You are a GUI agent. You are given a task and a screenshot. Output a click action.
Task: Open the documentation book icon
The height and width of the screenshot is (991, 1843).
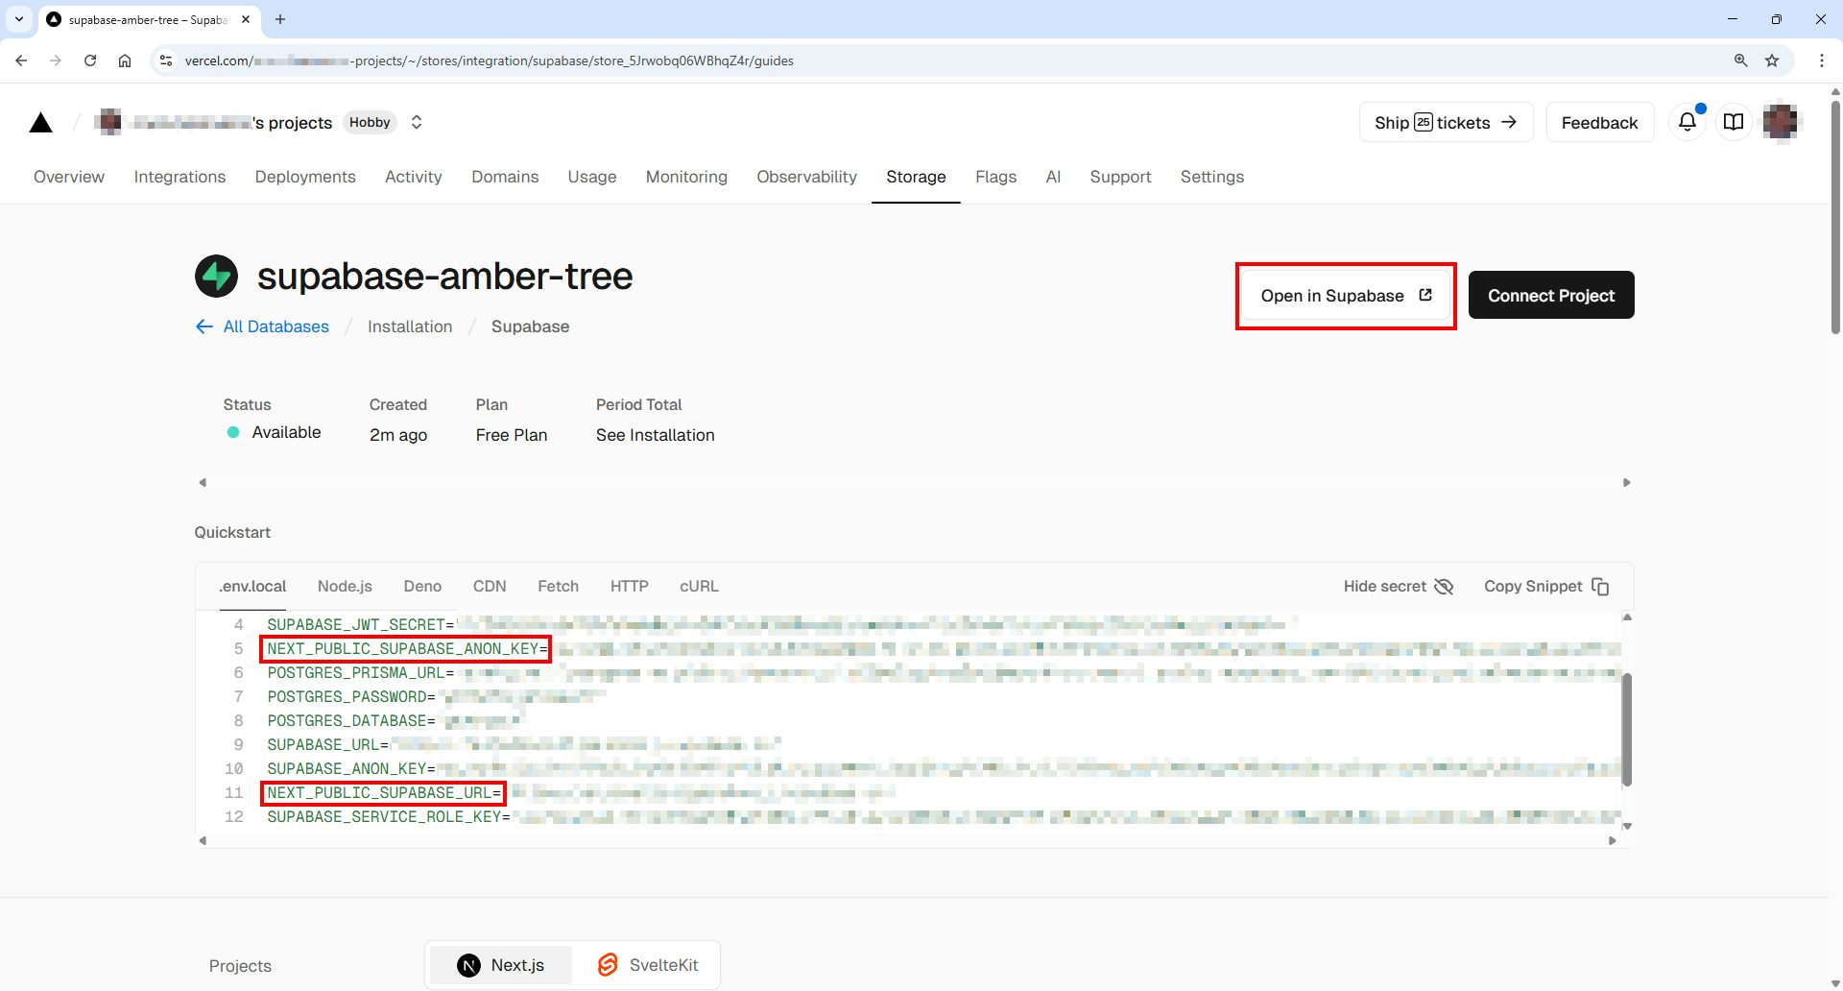(1734, 122)
